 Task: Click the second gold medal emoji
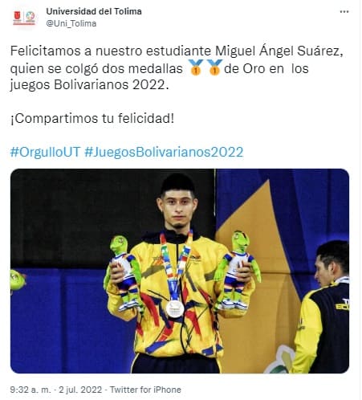[214, 67]
